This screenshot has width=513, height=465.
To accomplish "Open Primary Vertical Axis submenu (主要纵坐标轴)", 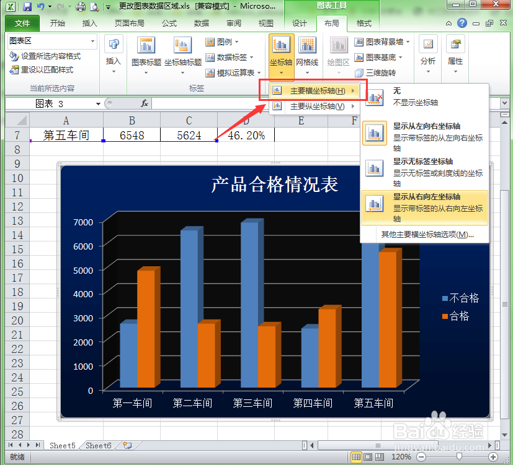I will pyautogui.click(x=314, y=106).
